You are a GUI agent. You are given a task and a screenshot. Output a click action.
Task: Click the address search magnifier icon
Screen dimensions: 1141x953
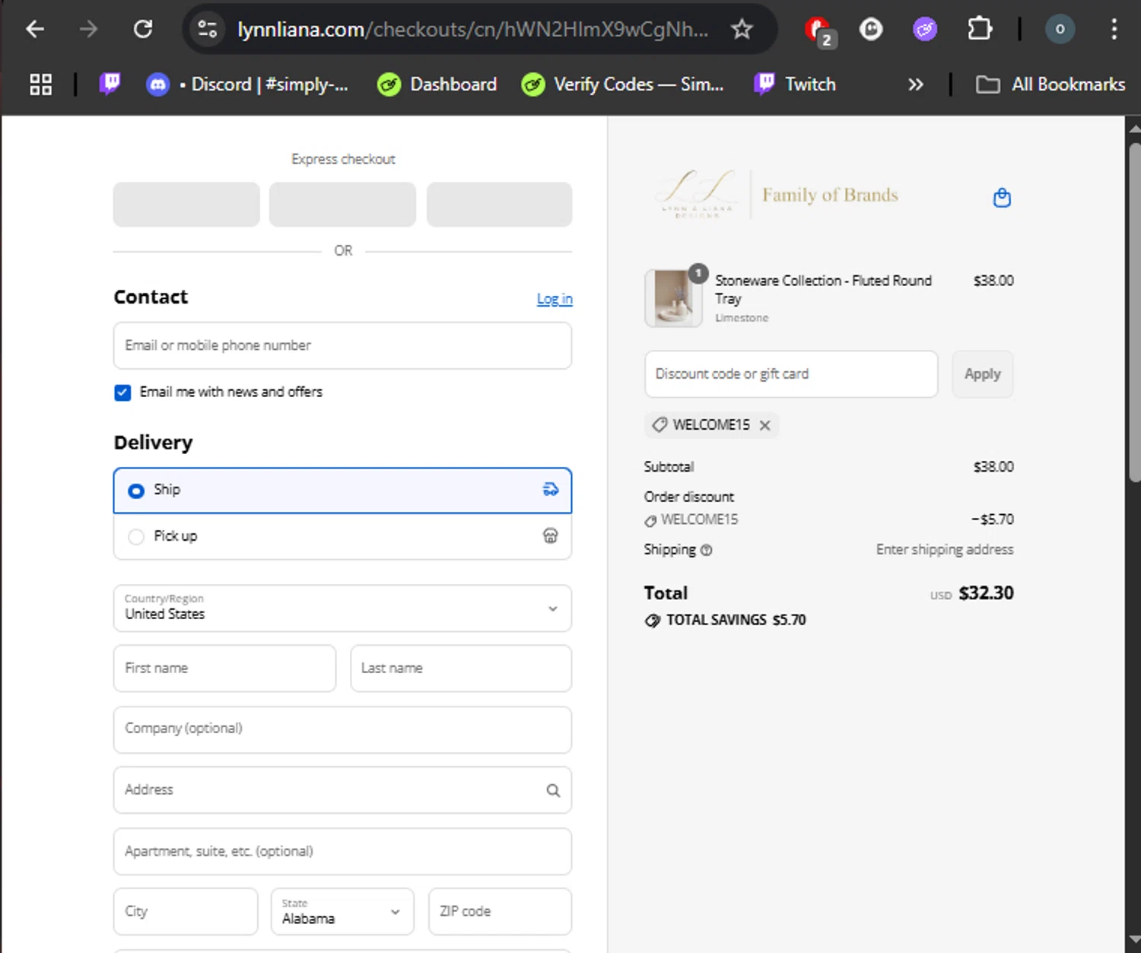tap(553, 791)
